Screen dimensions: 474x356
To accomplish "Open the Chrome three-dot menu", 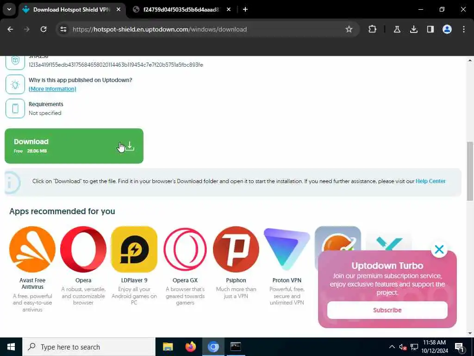I will click(x=464, y=29).
